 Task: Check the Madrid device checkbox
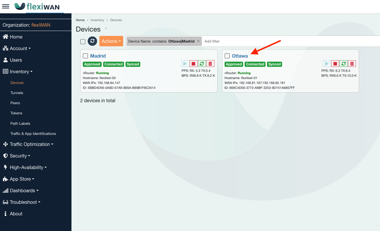(x=85, y=56)
